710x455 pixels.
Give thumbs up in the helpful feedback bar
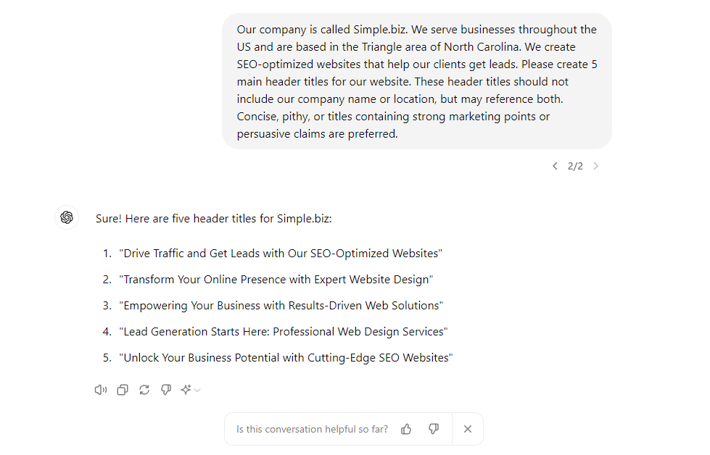[406, 429]
